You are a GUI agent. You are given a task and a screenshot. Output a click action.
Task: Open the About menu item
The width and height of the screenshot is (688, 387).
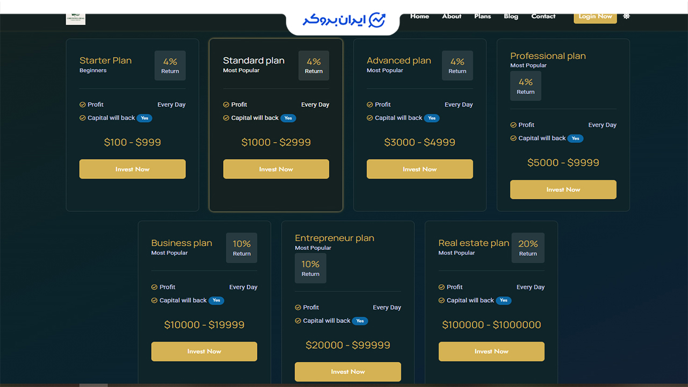pos(452,16)
